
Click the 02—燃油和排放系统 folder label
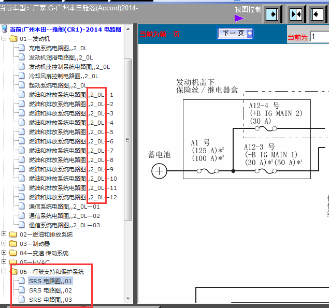tap(46, 234)
